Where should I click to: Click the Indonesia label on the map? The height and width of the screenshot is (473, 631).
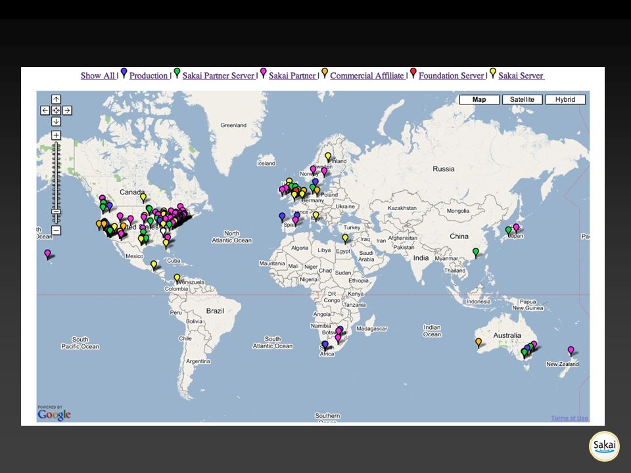coord(479,302)
